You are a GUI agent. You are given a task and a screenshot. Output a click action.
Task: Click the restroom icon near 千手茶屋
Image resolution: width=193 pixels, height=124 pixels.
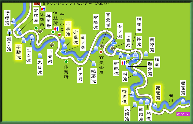[x=56, y=29]
